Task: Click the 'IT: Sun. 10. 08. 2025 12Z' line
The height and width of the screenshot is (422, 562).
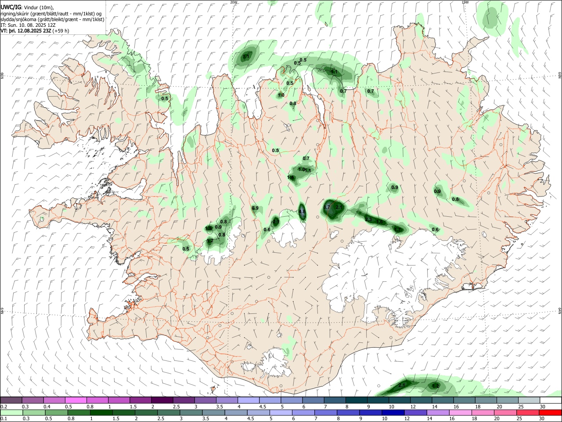Action: pyautogui.click(x=28, y=25)
